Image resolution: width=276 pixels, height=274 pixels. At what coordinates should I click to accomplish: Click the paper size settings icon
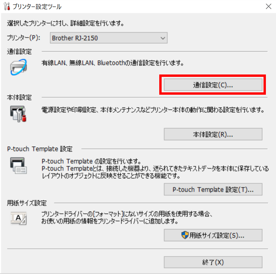tap(19, 218)
